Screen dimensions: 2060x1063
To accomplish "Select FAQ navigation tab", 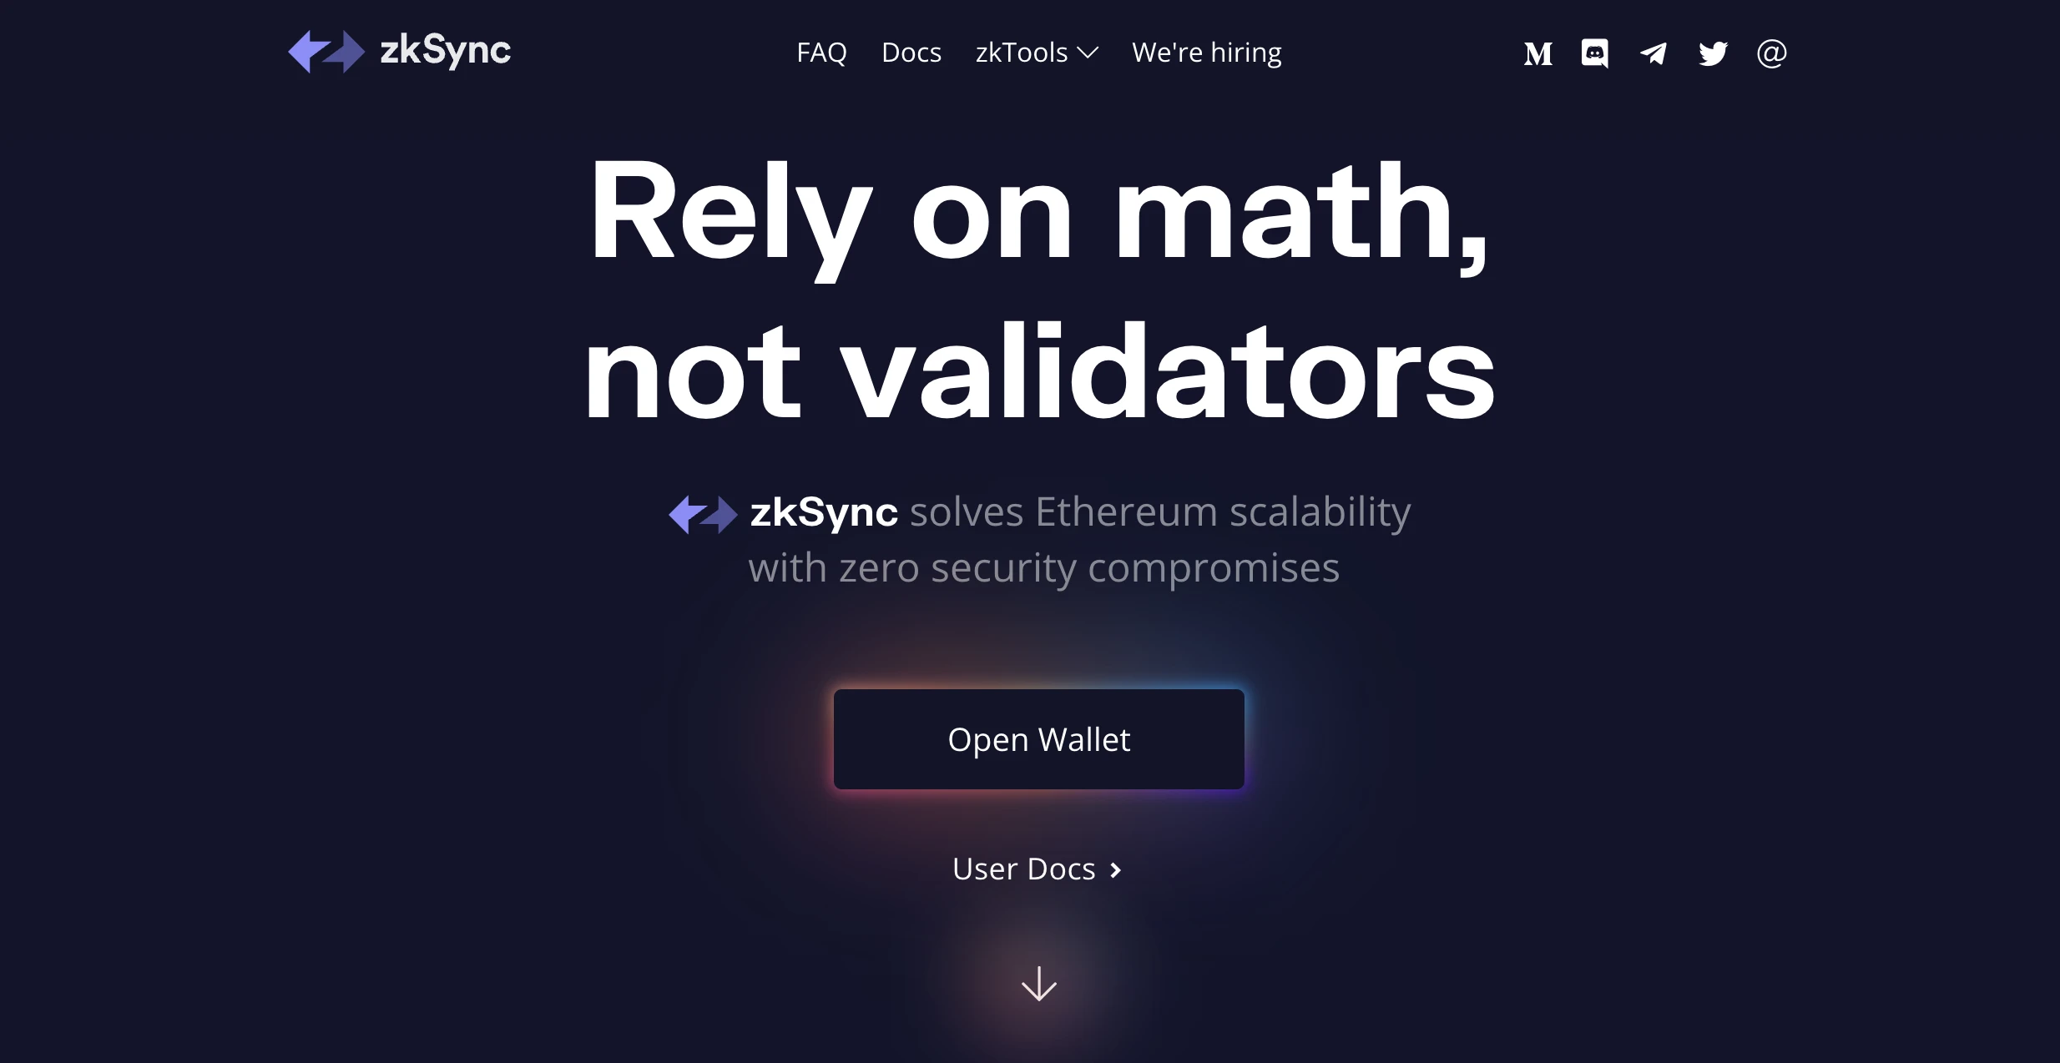I will [x=822, y=52].
